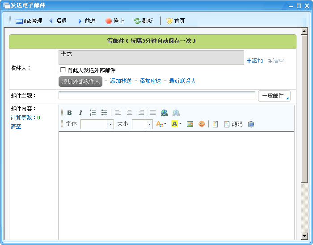Enable 向此人发送外部邮件 checkbox

click(x=63, y=70)
